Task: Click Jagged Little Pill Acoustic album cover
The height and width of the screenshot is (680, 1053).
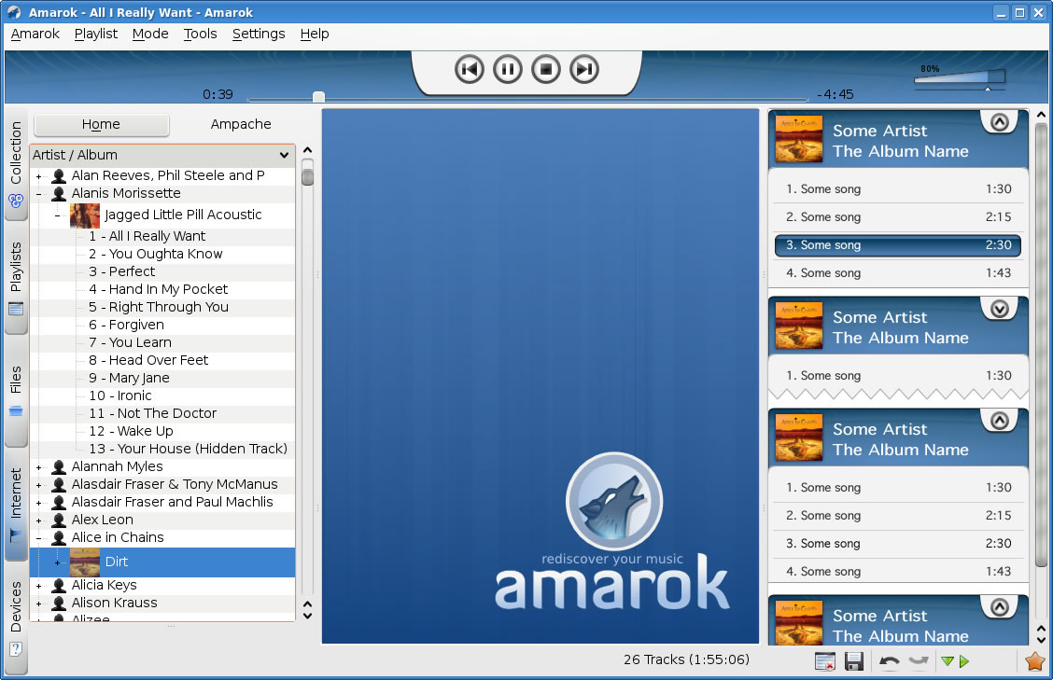Action: [85, 215]
